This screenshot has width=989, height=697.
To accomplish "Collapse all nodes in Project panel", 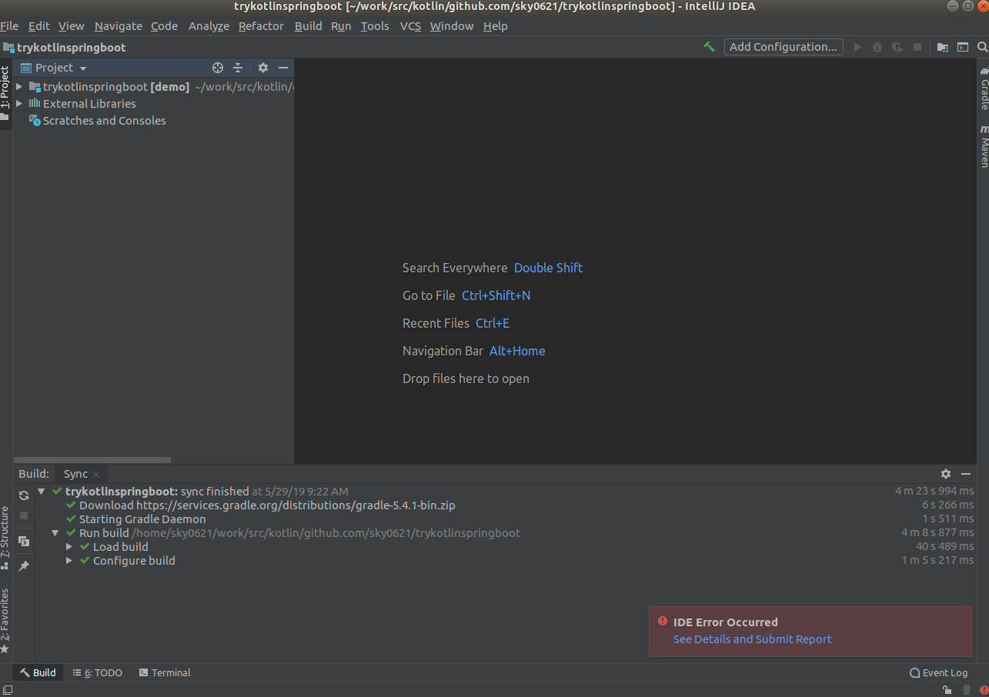I will (238, 68).
